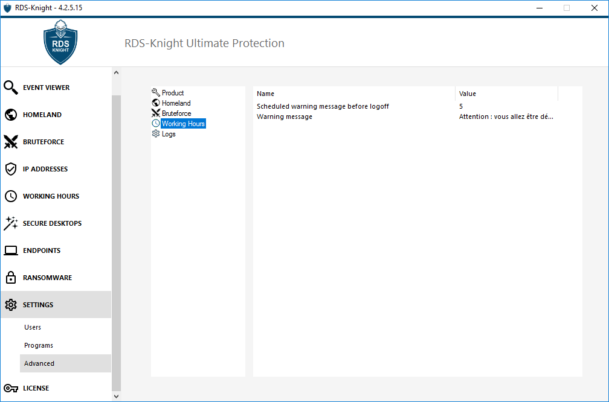Viewport: 609px width, 402px height.
Task: Click the License key icon
Action: click(11, 388)
